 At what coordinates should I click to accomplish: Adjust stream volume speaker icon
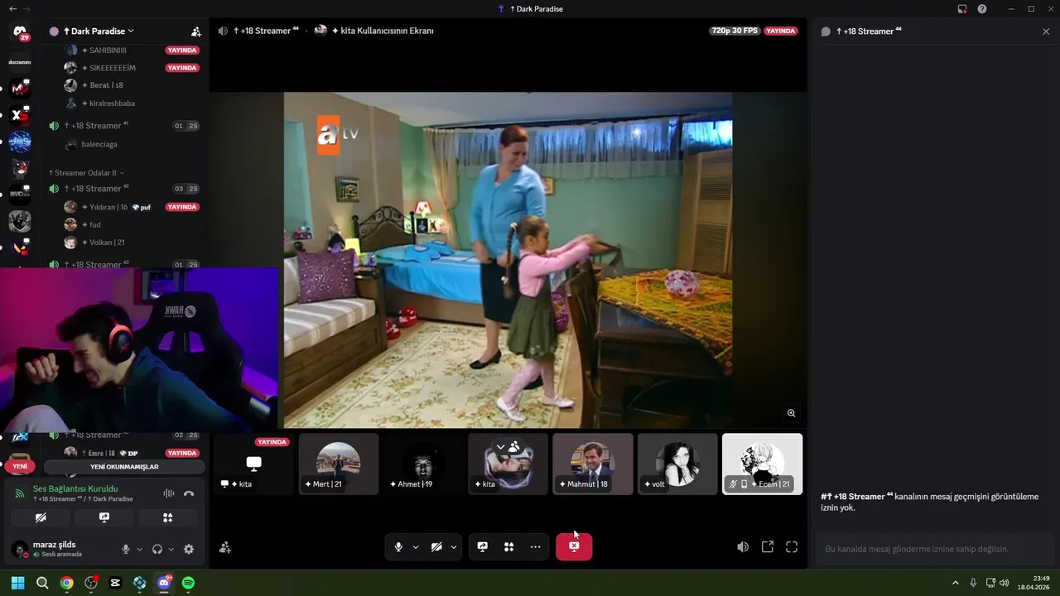(x=743, y=547)
